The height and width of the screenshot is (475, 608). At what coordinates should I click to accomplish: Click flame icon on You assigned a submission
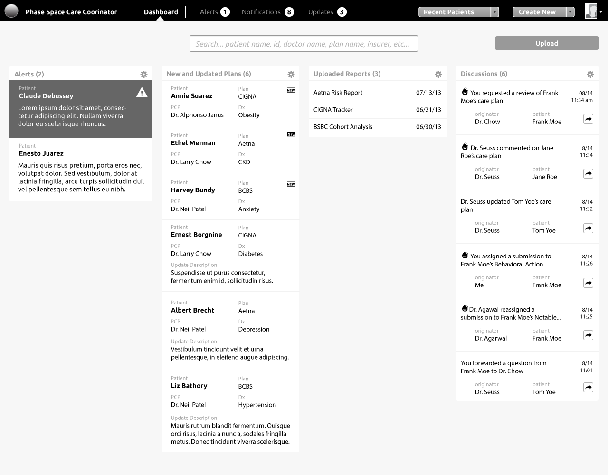(465, 255)
